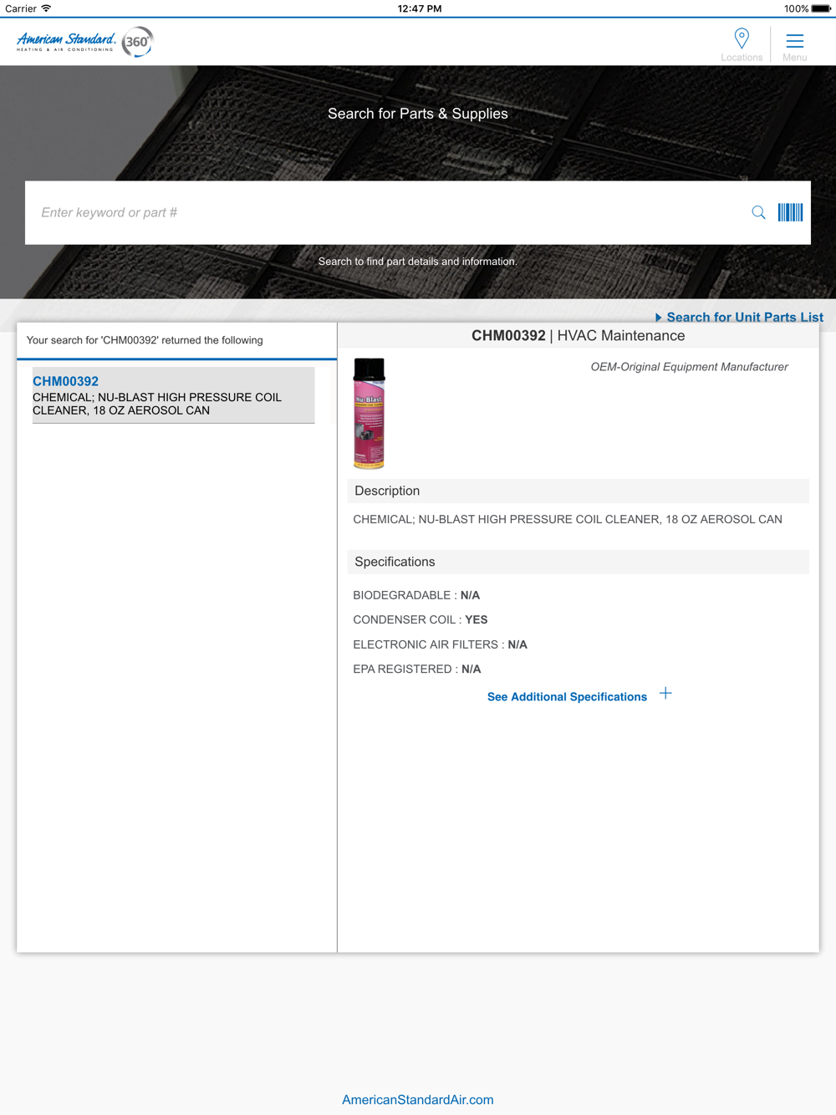Viewport: 836px width, 1115px height.
Task: Click the full description text under Description
Action: pyautogui.click(x=568, y=519)
